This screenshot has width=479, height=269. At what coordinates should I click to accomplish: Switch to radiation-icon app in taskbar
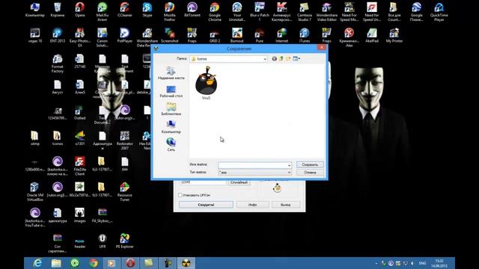(x=186, y=263)
